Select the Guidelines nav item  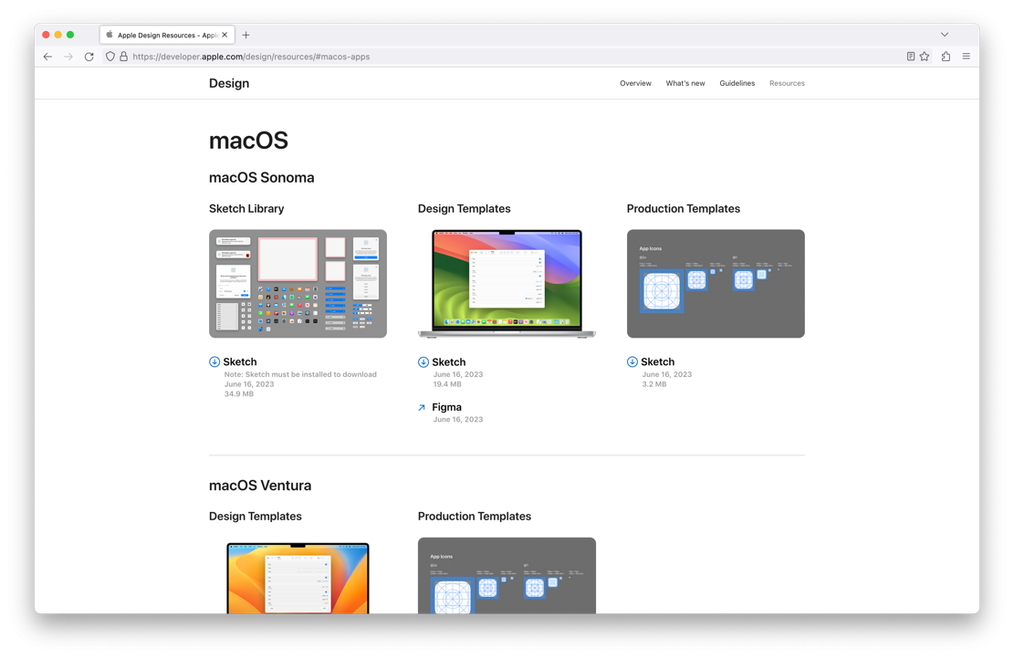737,83
